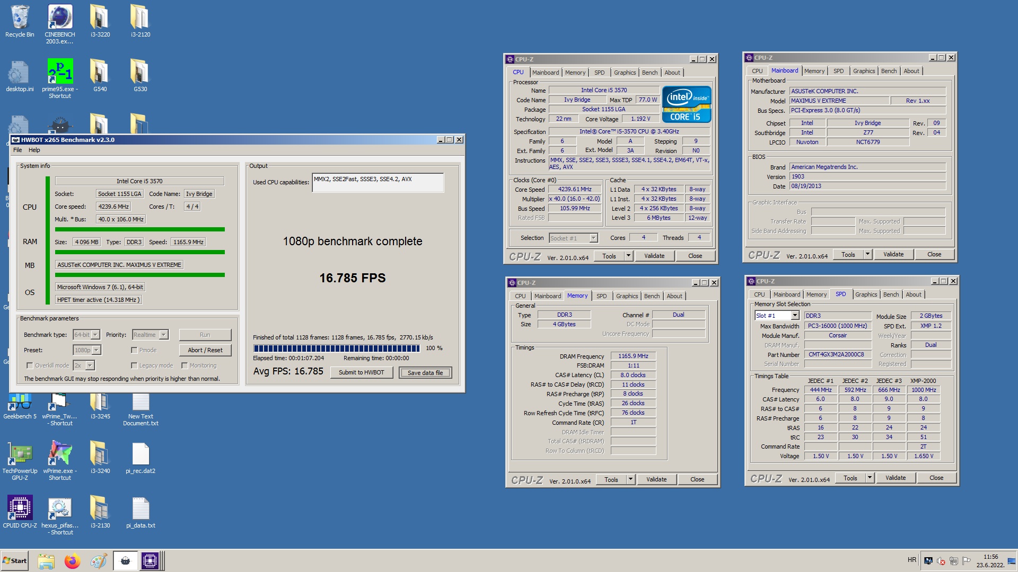Toggle the Pmode checkbox

pos(134,350)
